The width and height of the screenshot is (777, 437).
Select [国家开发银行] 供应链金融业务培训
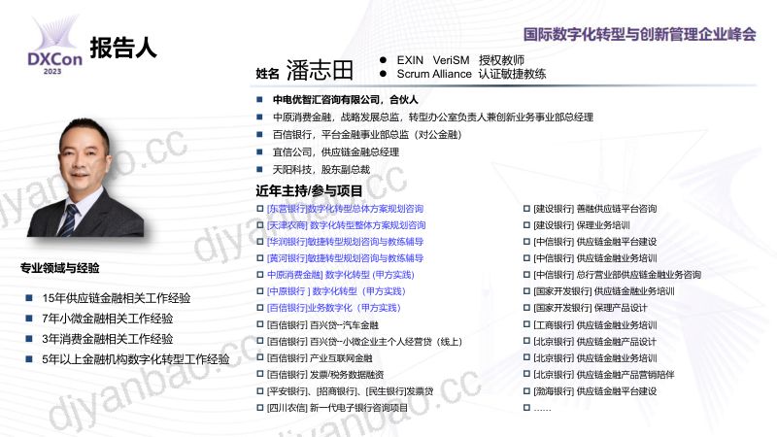pos(604,291)
